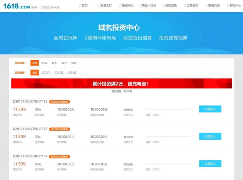Screen dimensions: 243x180
Task: Click the 1618.com logo
Action: point(17,6)
